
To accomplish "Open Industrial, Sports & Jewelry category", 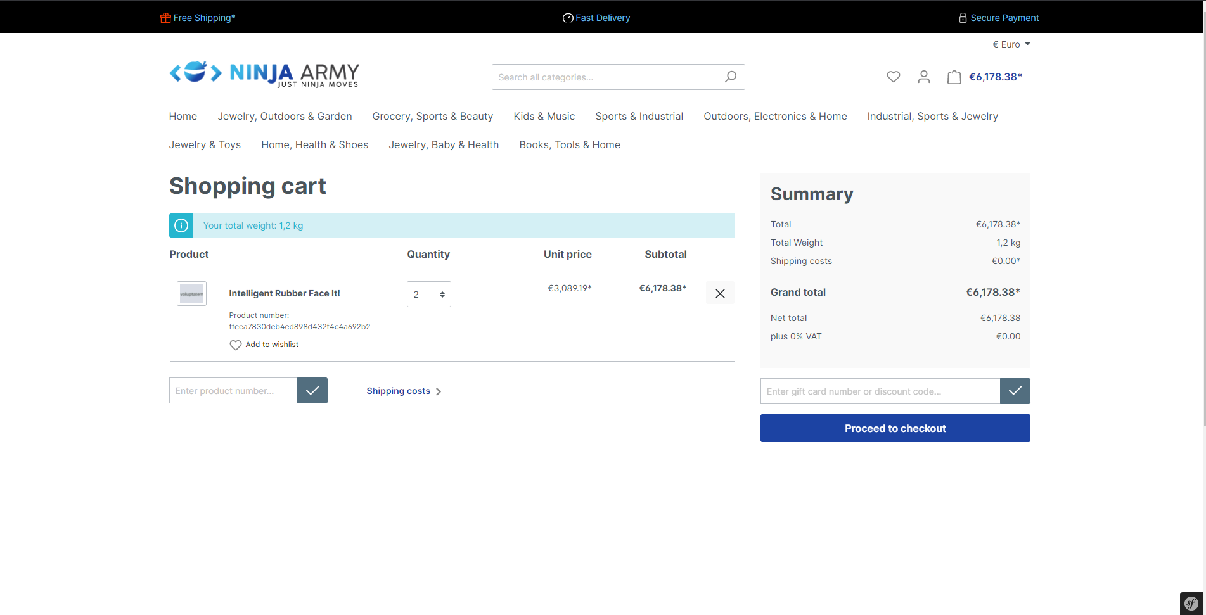I will point(933,117).
